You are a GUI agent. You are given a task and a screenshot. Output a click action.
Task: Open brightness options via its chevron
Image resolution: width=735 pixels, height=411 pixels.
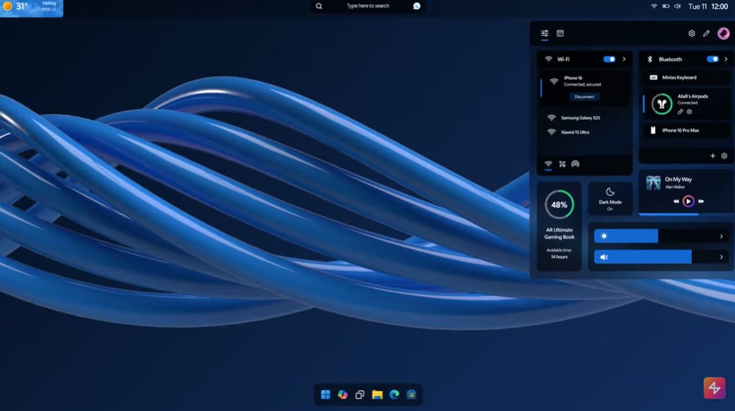(x=721, y=236)
